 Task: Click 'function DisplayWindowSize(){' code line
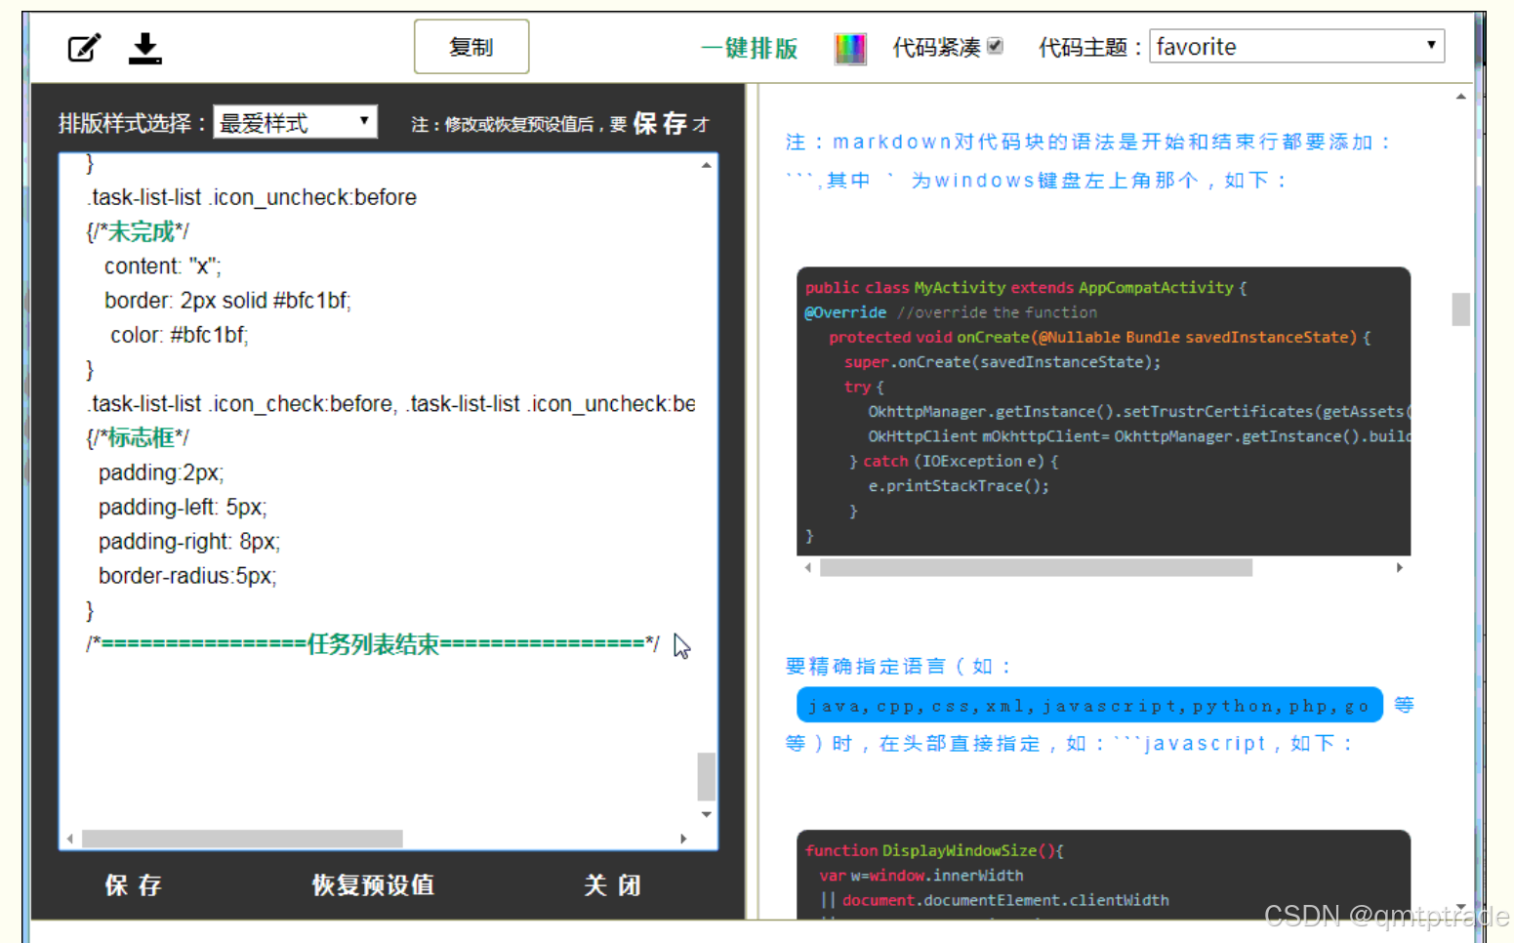[934, 850]
